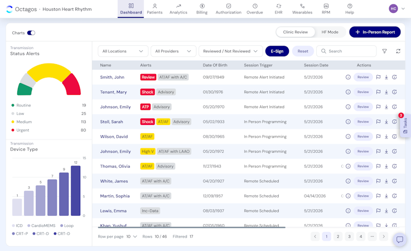Open the All Providers dropdown
The width and height of the screenshot is (411, 251).
click(x=173, y=51)
